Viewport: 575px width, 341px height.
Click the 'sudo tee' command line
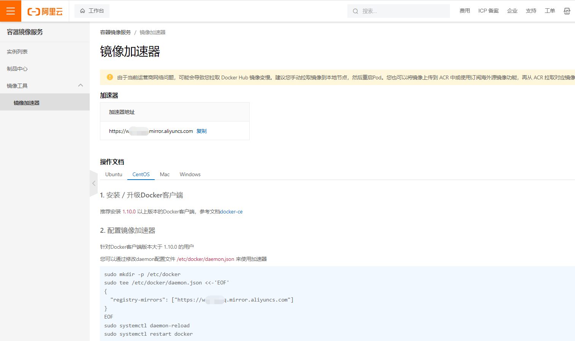[x=167, y=283]
